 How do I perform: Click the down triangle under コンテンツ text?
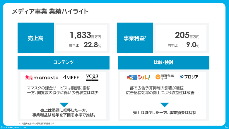coord(64,105)
